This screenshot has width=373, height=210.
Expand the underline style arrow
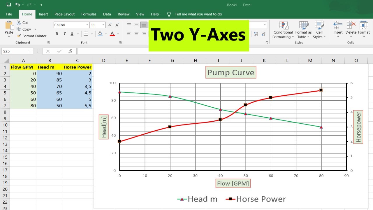tap(77, 34)
